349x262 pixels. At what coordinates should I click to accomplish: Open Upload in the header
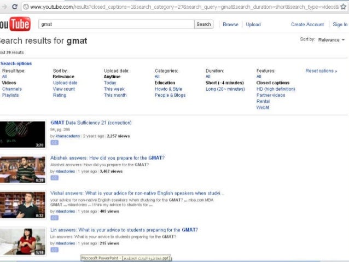point(253,25)
